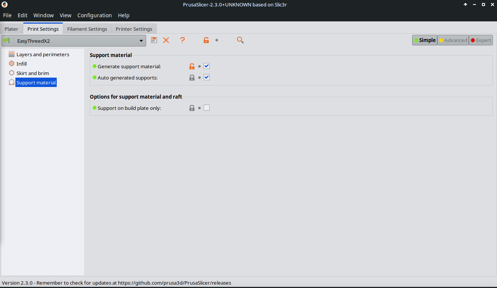The image size is (497, 288).
Task: Select Layers and perimeters in sidebar
Action: (x=42, y=54)
